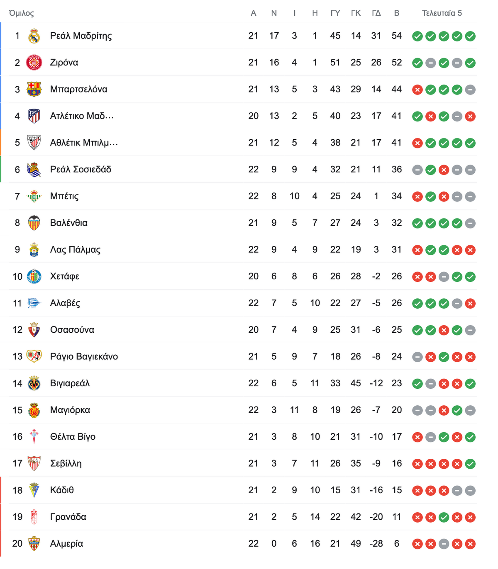This screenshot has height=569, width=498.
Task: Click the Real Madrid club crest
Action: (34, 36)
